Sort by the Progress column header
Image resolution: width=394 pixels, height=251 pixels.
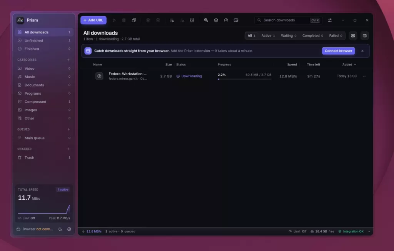pos(224,65)
